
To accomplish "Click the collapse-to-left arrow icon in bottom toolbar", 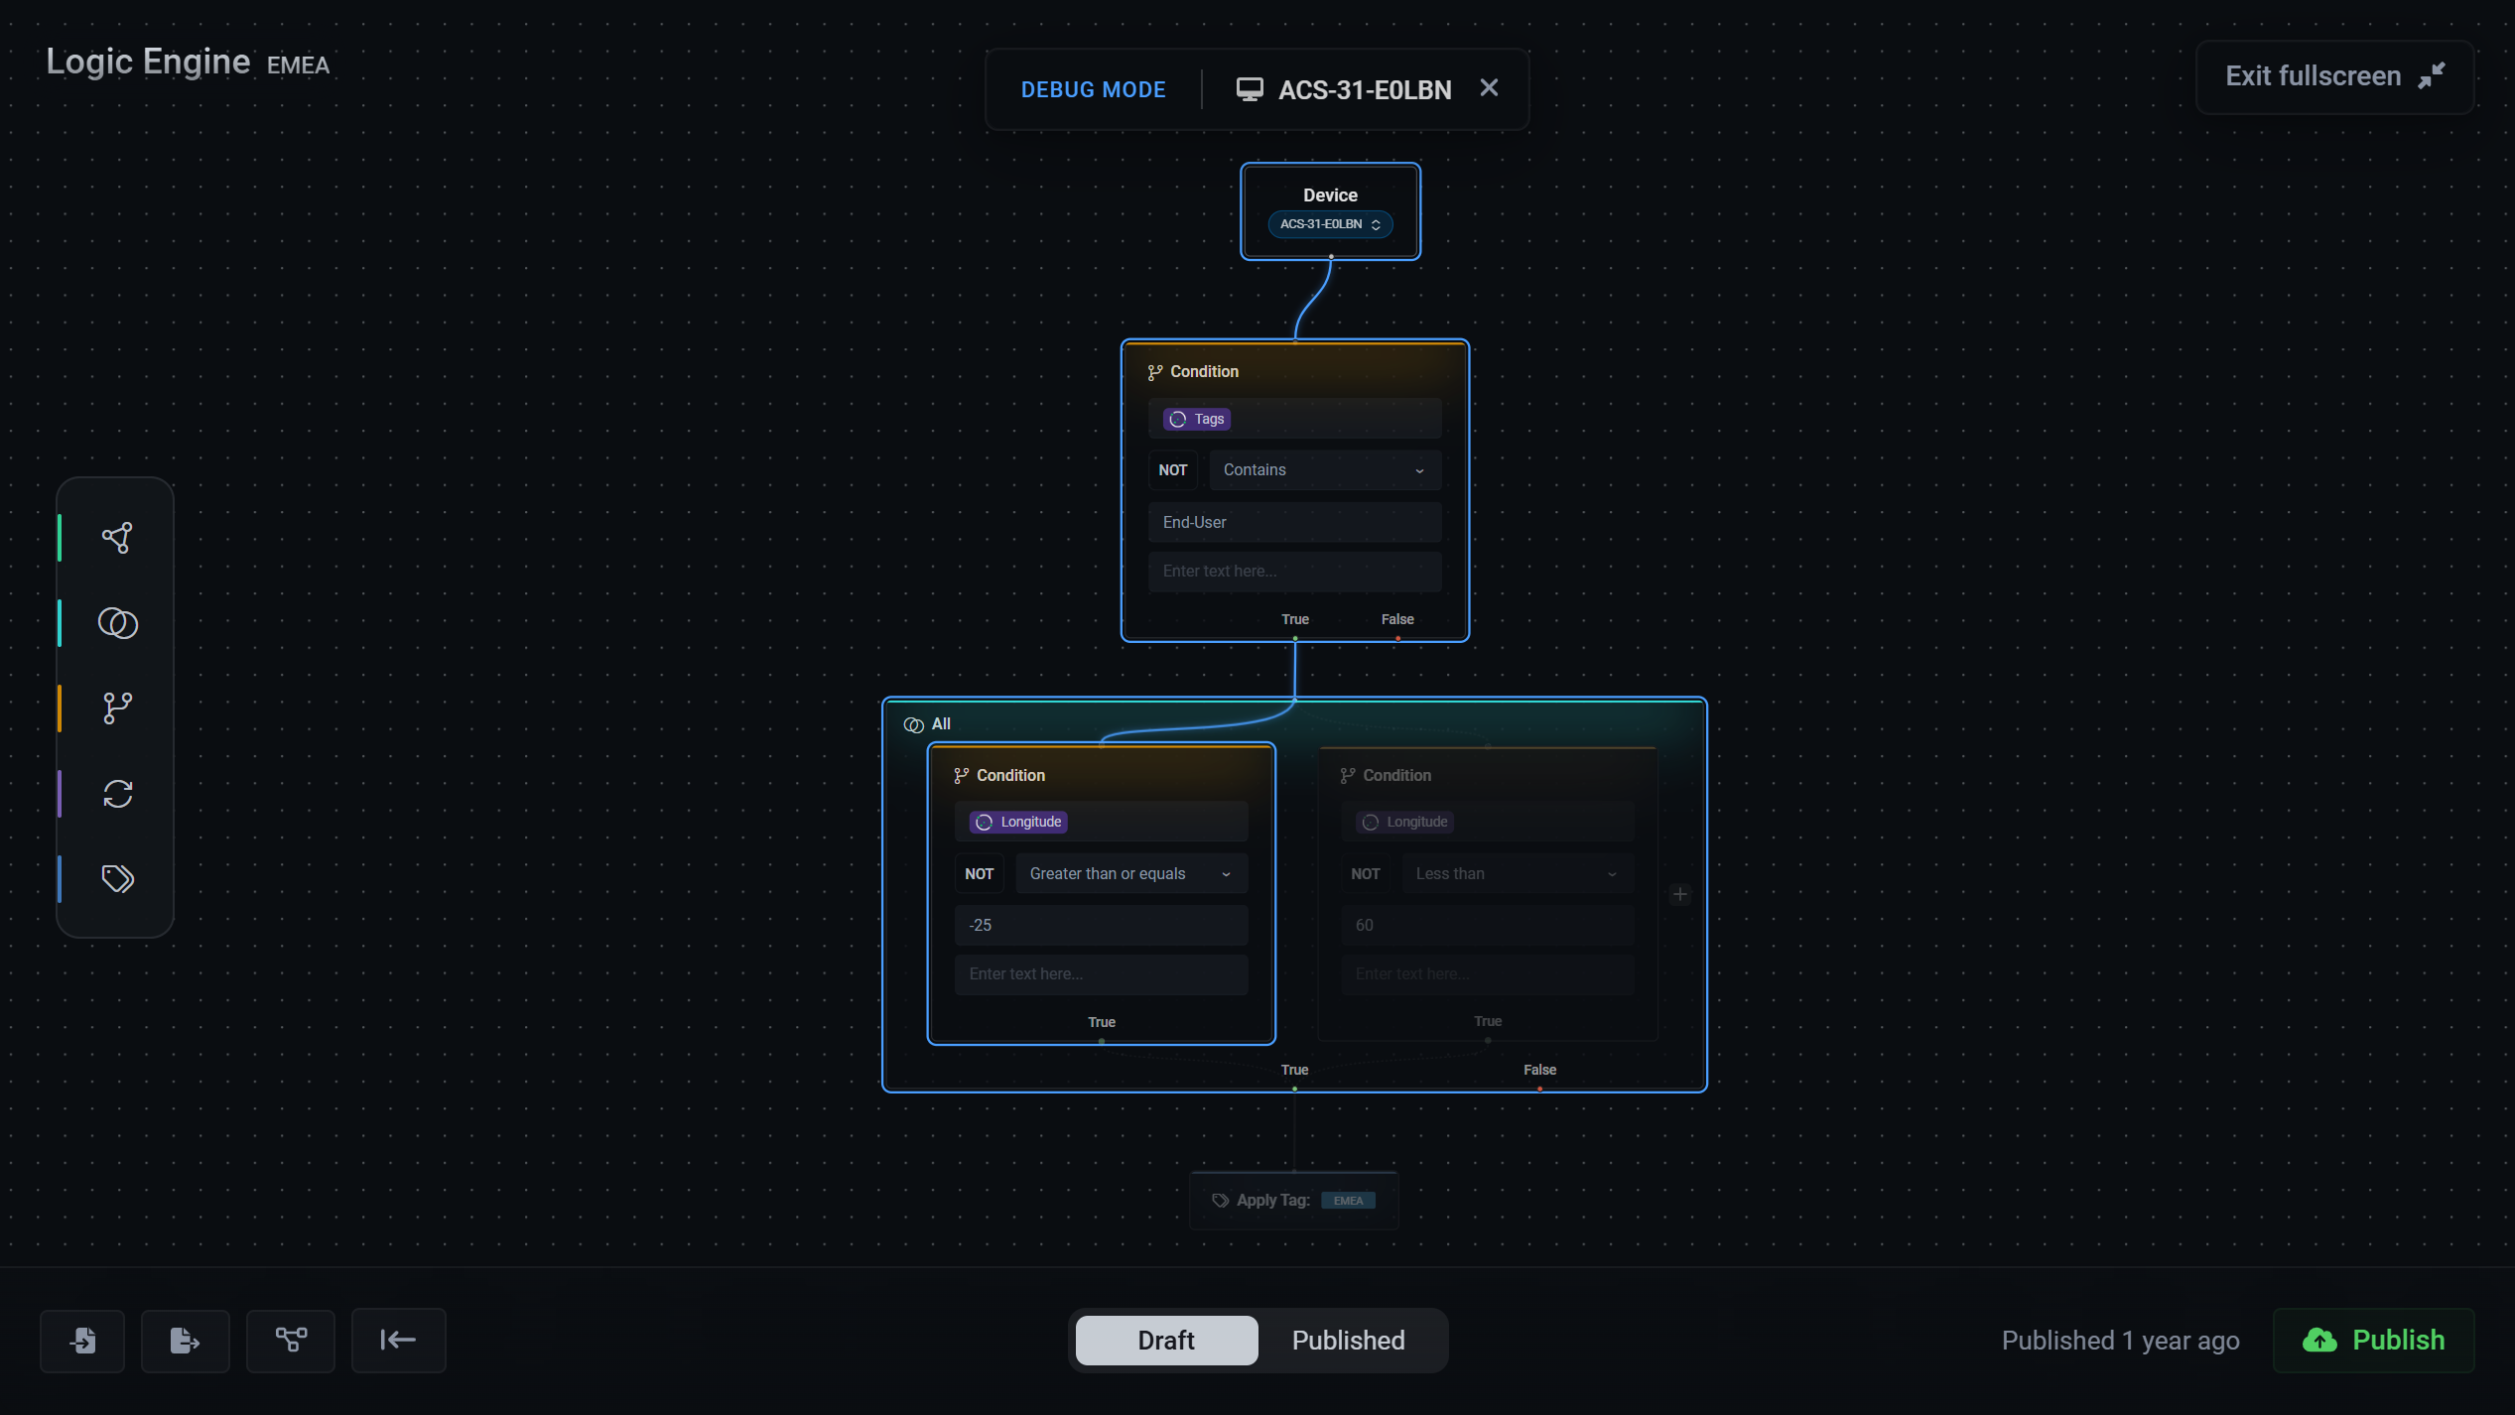I will 398,1341.
